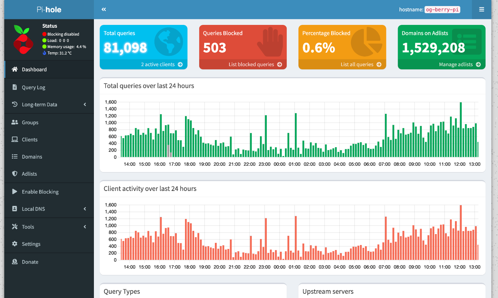The image size is (498, 298).
Task: Click the Local DNS address book icon
Action: (15, 209)
